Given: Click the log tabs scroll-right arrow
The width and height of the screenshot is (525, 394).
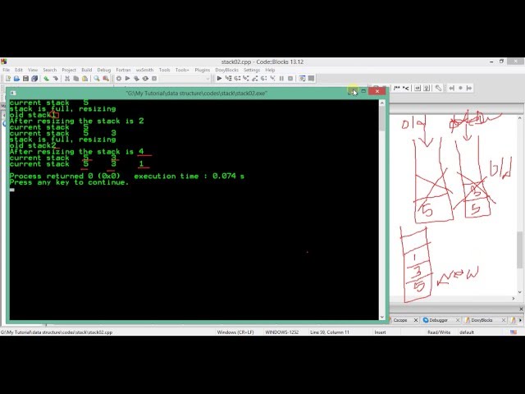Looking at the screenshot, I should [x=520, y=320].
